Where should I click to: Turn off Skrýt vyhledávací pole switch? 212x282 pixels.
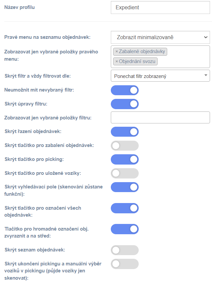125,187
